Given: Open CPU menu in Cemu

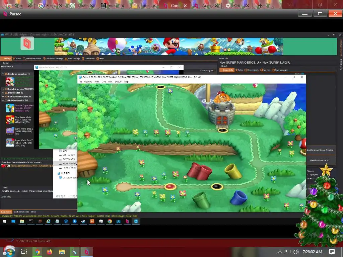Looking at the screenshot, I should pos(104,82).
